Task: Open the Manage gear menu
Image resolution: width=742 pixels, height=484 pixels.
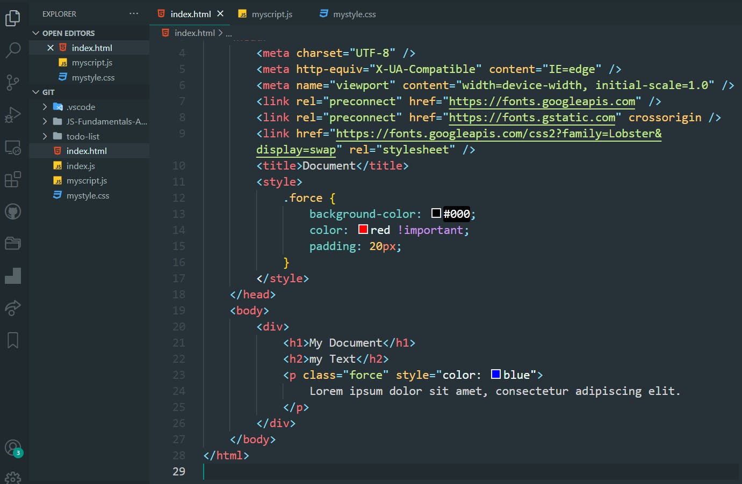Action: pos(13,478)
